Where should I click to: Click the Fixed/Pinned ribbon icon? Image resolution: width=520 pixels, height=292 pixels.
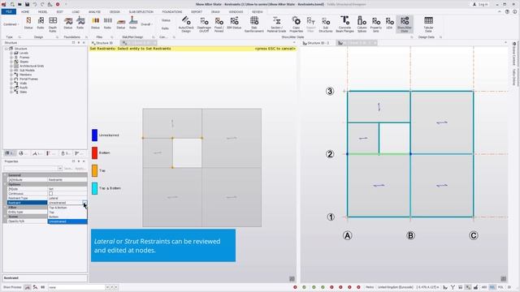[x=219, y=24]
